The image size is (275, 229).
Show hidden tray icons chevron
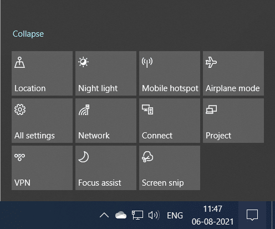[104, 215]
